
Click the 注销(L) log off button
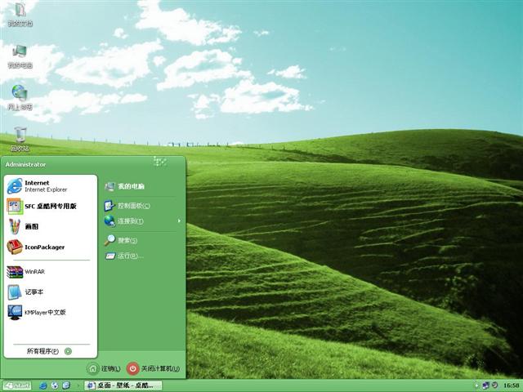(x=104, y=368)
